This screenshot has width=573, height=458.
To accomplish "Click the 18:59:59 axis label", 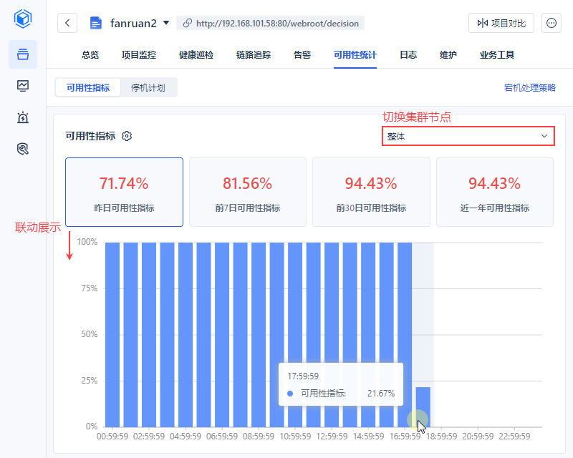I will point(441,437).
